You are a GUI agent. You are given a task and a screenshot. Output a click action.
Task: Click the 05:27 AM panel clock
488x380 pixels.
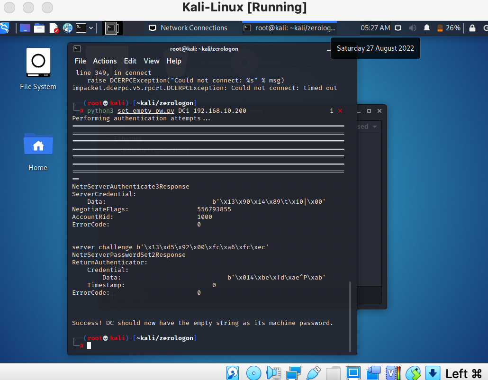click(375, 28)
